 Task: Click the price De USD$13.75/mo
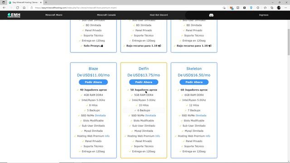coord(144,75)
